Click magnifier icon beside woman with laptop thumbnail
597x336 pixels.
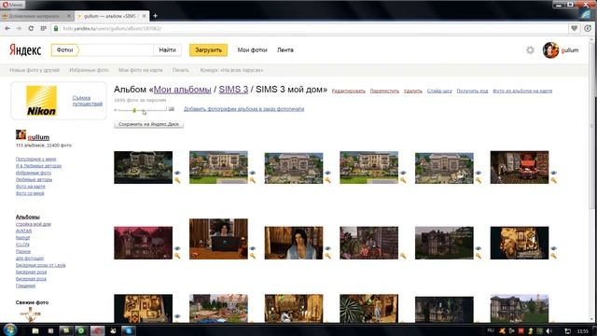(x=253, y=256)
